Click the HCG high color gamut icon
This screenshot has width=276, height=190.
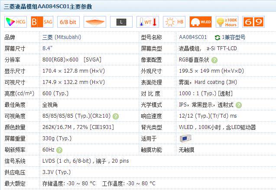pyautogui.click(x=16, y=22)
